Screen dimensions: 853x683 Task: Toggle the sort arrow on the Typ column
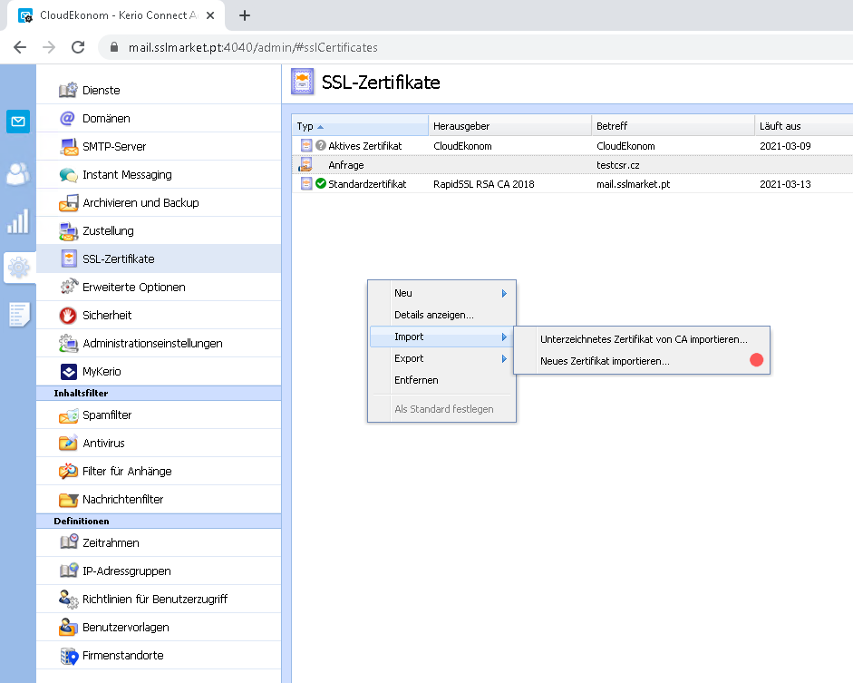(x=320, y=127)
